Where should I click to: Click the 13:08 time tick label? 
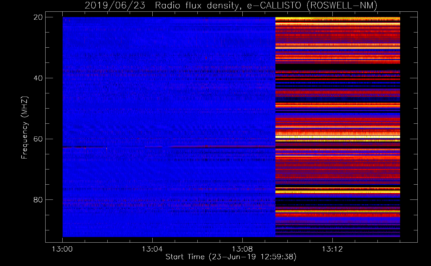coord(242,249)
